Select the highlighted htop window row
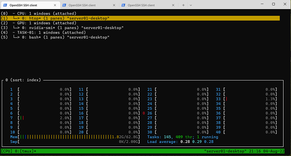 click(x=140, y=18)
